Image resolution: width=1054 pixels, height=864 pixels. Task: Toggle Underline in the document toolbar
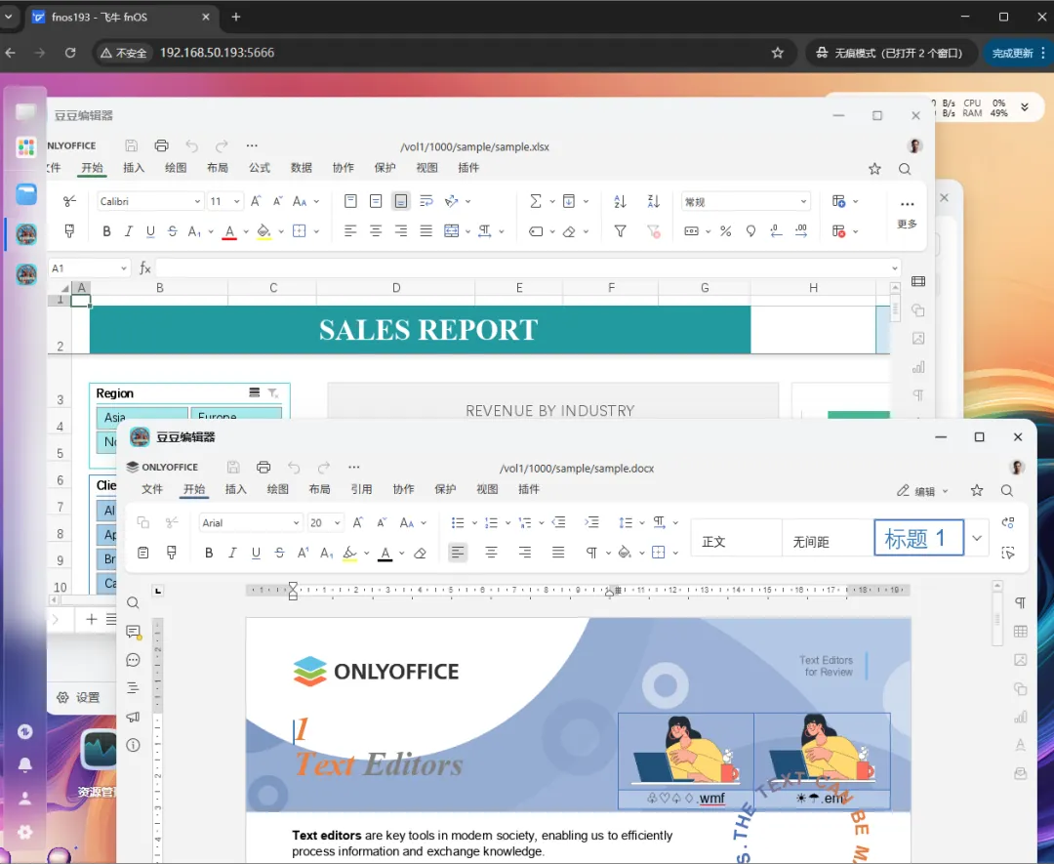pyautogui.click(x=256, y=553)
